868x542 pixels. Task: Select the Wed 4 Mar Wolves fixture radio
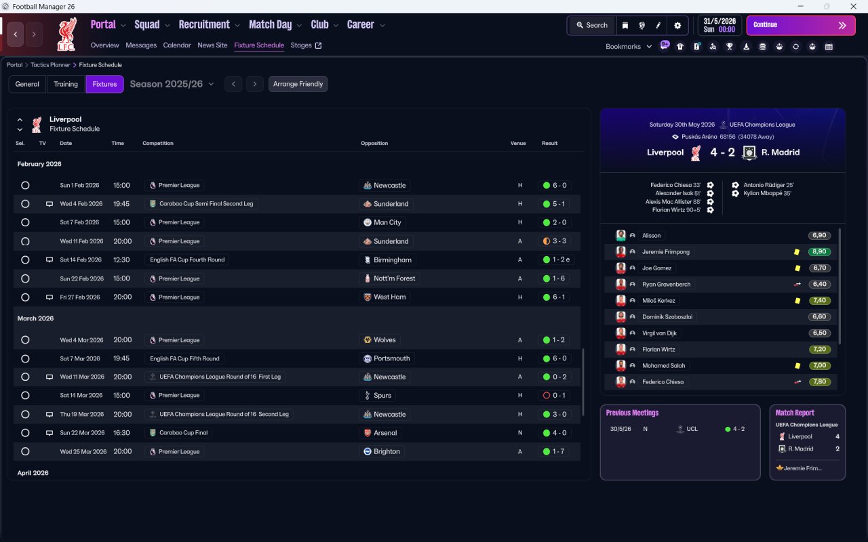point(25,340)
